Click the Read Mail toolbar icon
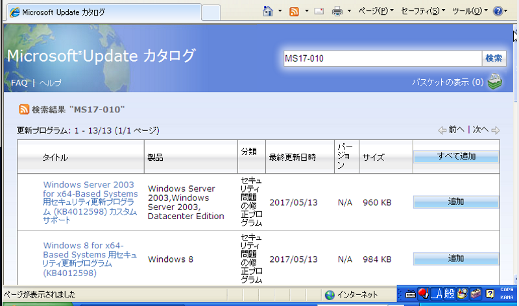Image resolution: width=519 pixels, height=306 pixels. pyautogui.click(x=319, y=11)
